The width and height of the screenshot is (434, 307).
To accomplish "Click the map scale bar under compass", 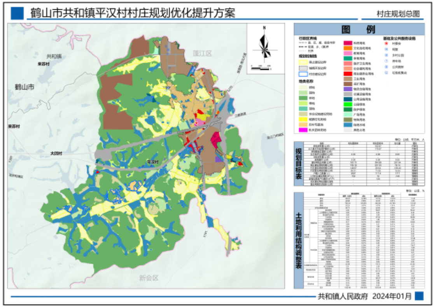I will 261,68.
